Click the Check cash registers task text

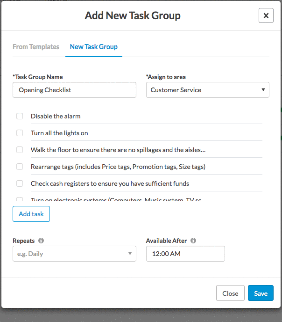coord(110,183)
